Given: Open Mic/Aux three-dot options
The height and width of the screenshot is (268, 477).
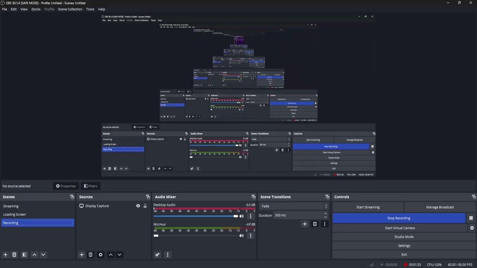Looking at the screenshot, I should pyautogui.click(x=250, y=235).
